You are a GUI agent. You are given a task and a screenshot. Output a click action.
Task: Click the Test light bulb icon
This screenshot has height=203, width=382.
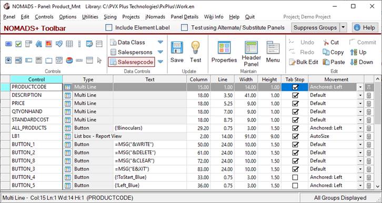pos(195,47)
